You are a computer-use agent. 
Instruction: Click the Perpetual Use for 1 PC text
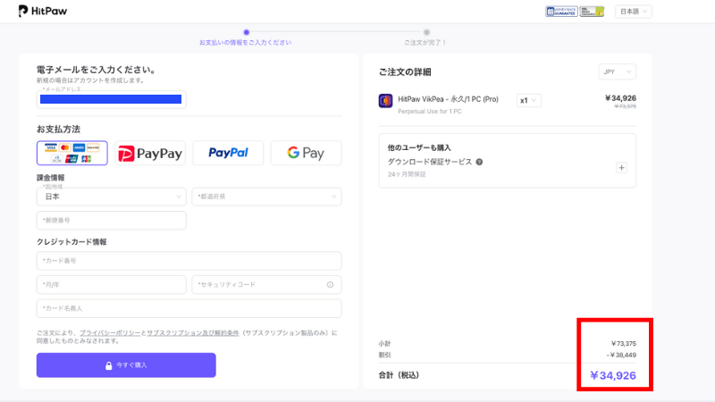pos(430,111)
